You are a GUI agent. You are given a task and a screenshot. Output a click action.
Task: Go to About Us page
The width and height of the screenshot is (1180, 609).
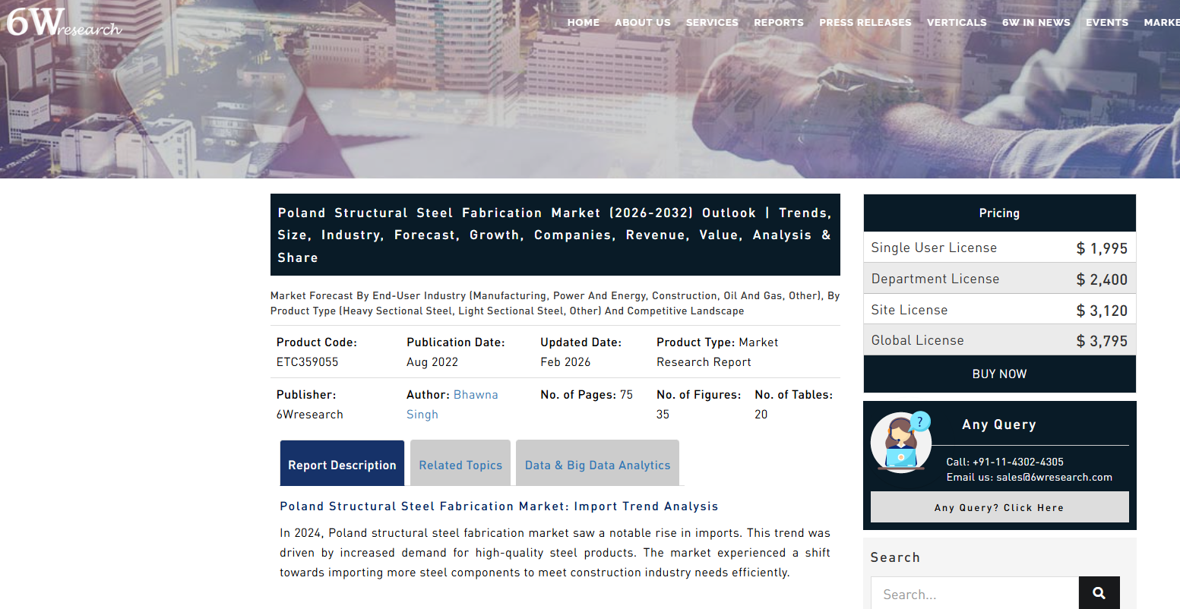642,23
